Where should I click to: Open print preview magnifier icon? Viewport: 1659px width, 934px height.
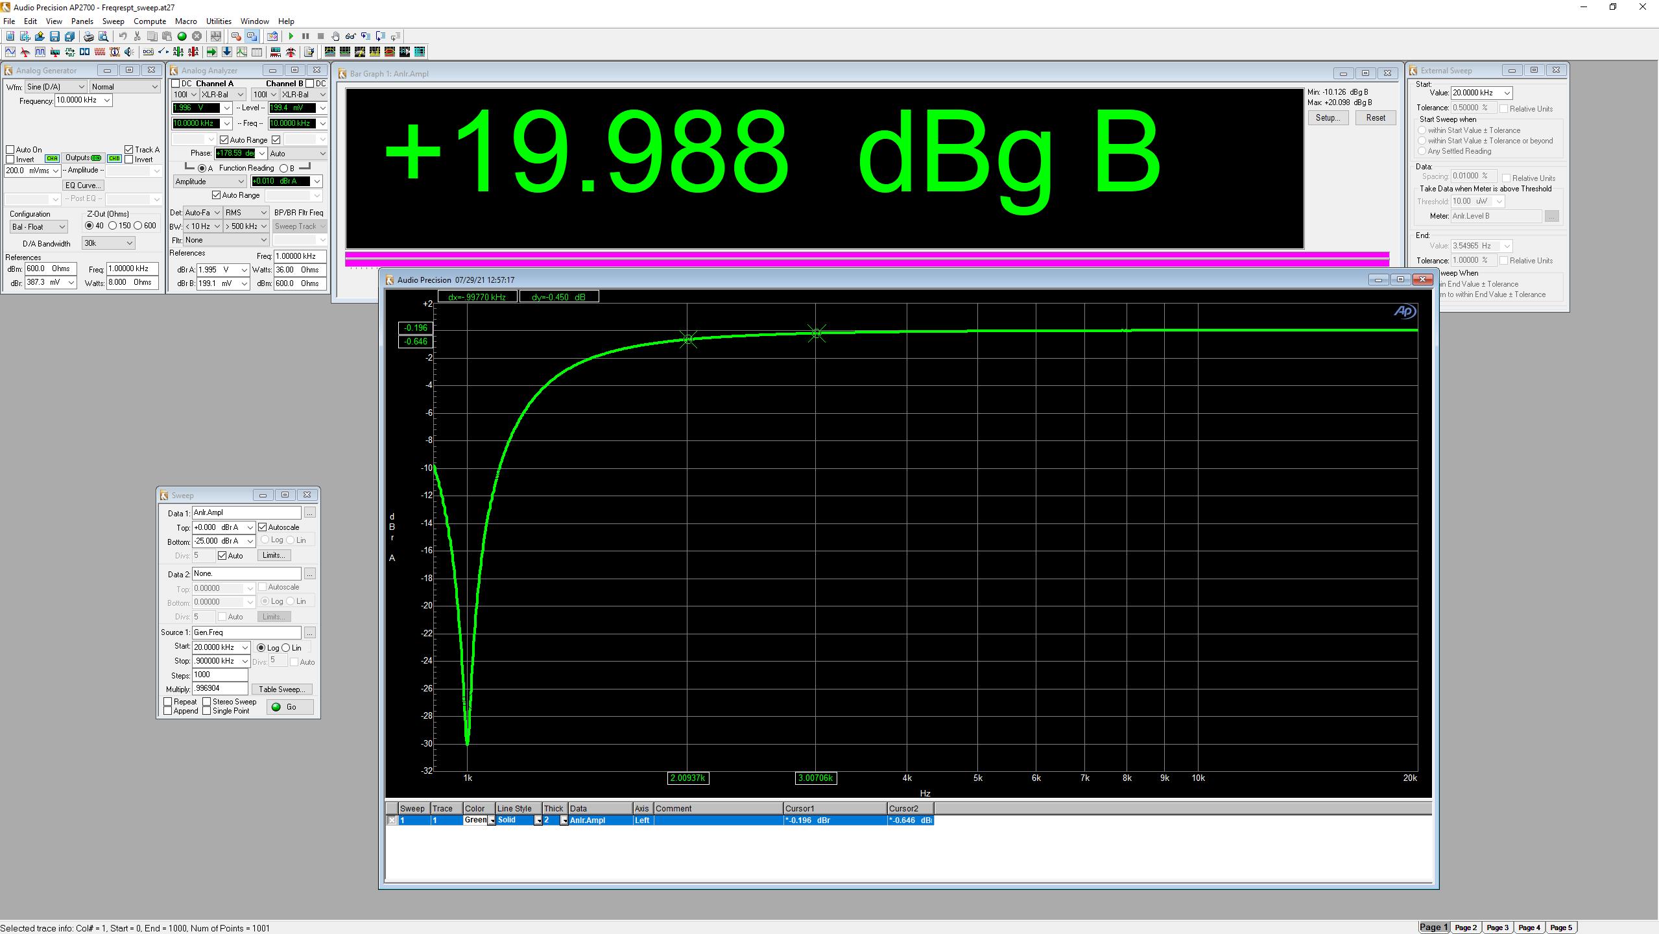pyautogui.click(x=103, y=36)
